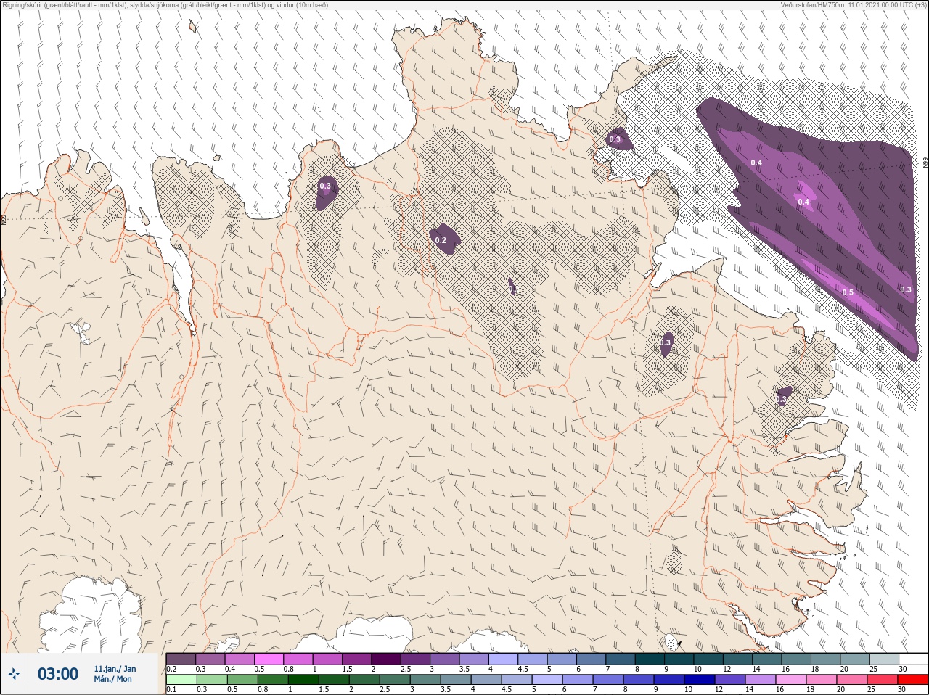Select the 'Mán./ Mon' weekday label
Viewport: 929px width, 695px height.
coord(112,680)
